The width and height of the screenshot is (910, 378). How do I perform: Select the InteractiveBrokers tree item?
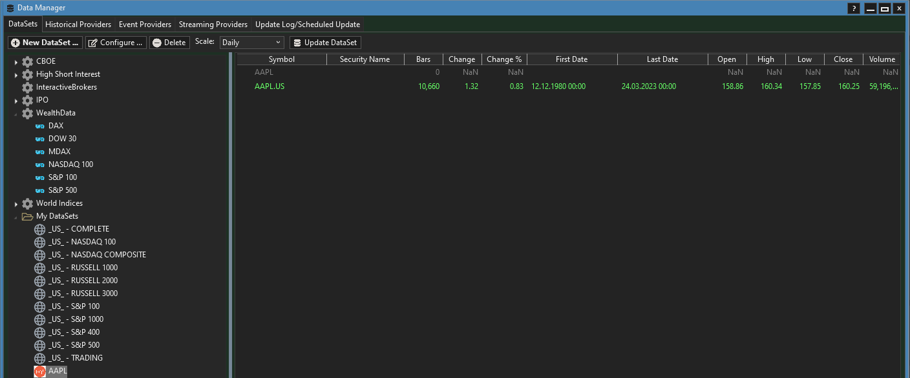pos(67,87)
